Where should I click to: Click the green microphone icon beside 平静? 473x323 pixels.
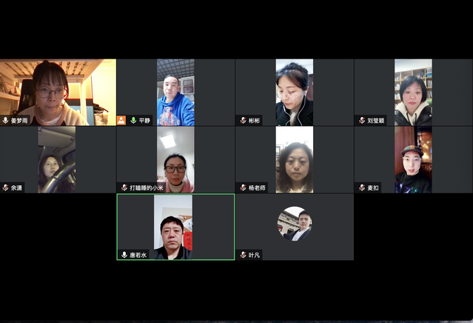133,121
